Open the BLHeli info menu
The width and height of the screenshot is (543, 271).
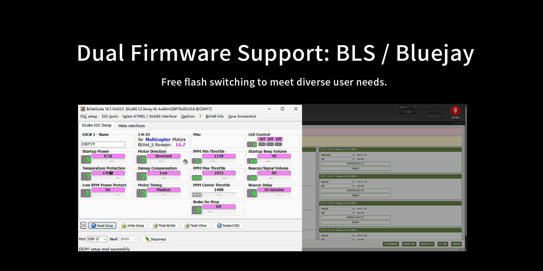215,116
